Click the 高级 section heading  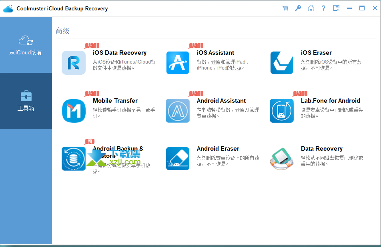(x=62, y=31)
